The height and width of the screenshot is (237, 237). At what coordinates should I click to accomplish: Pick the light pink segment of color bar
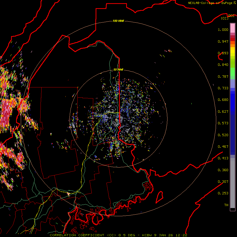233,28
